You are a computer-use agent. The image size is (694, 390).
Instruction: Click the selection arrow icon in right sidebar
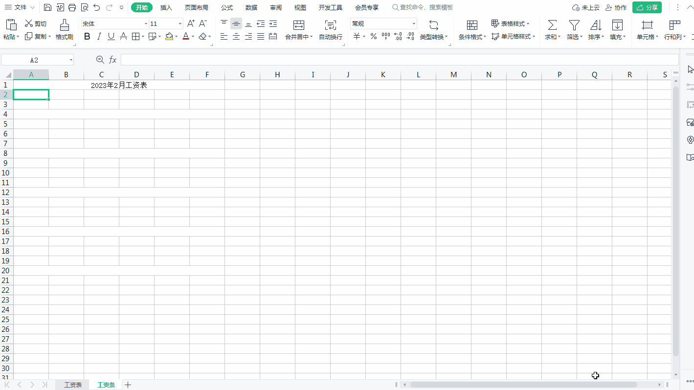coord(690,70)
